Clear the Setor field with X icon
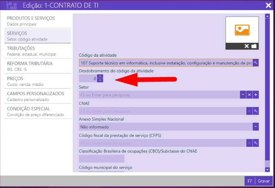Image resolution: width=275 pixels, height=188 pixels. coord(249,95)
